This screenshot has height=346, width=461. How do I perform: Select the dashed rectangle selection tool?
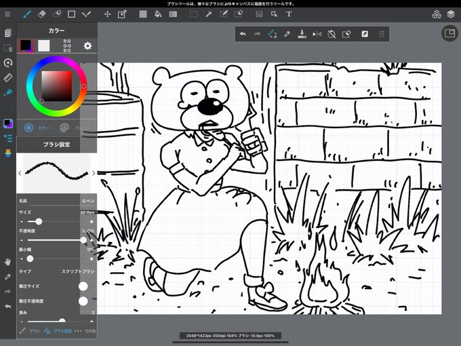click(193, 14)
